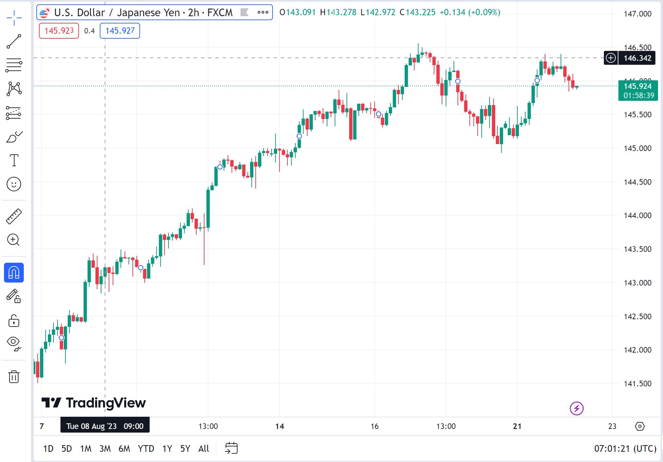The image size is (663, 462).
Task: Click the 147.000 price axis label
Action: pyautogui.click(x=637, y=14)
